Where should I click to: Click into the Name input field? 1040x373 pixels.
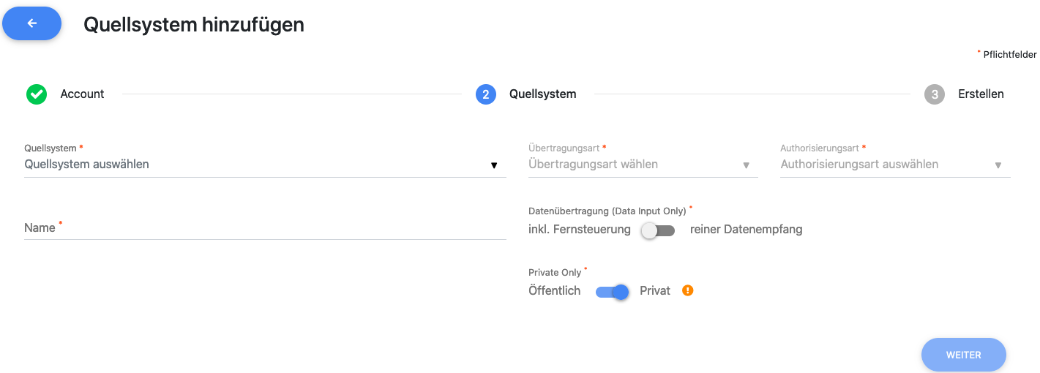265,228
